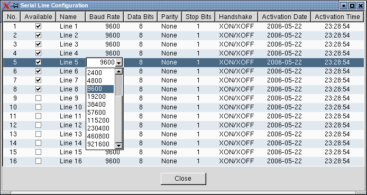The height and width of the screenshot is (195, 367).
Task: Minimize the Serial Line Configuration window
Action: coord(344,6)
